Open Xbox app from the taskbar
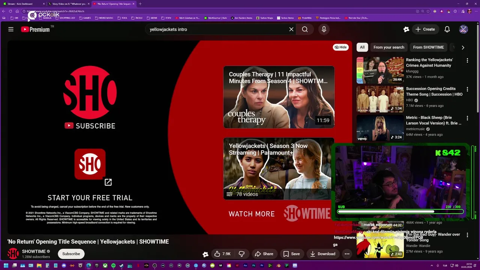480x270 pixels. coord(105,266)
